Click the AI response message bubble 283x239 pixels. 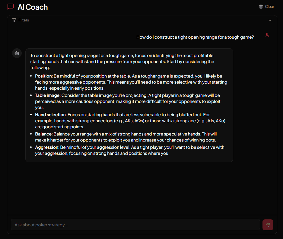click(129, 105)
